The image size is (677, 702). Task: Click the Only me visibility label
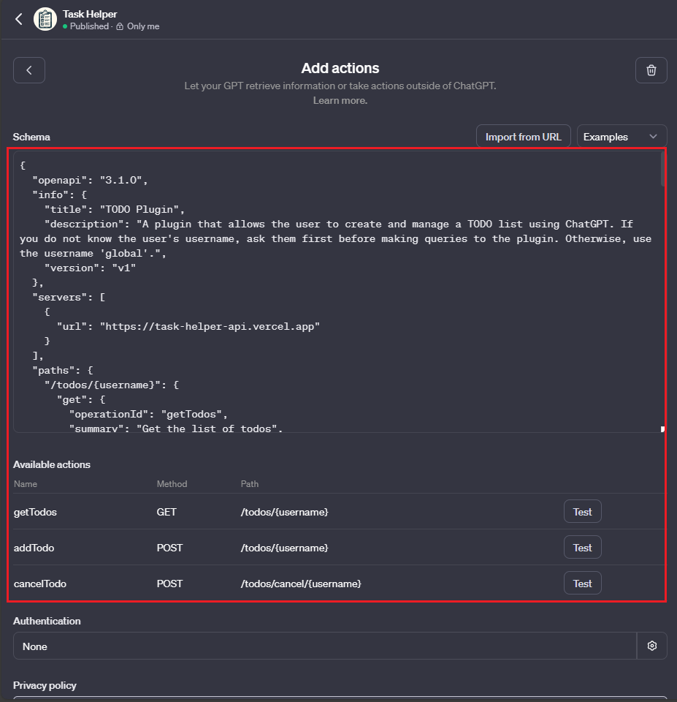point(143,26)
